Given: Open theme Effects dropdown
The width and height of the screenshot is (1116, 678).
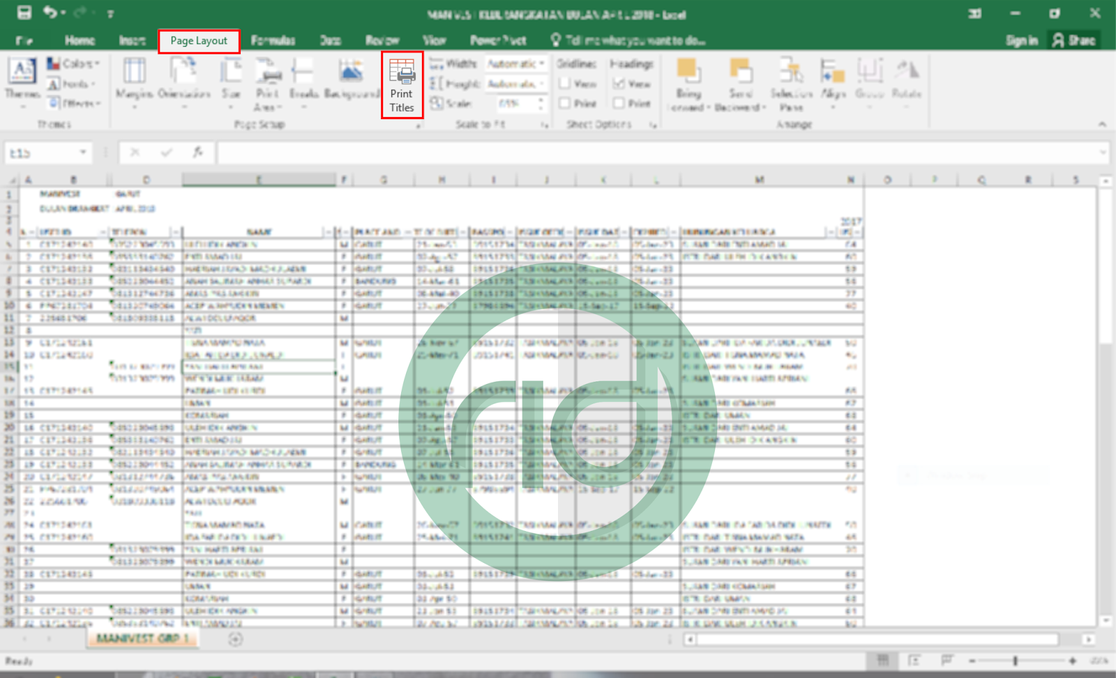Looking at the screenshot, I should tap(74, 103).
